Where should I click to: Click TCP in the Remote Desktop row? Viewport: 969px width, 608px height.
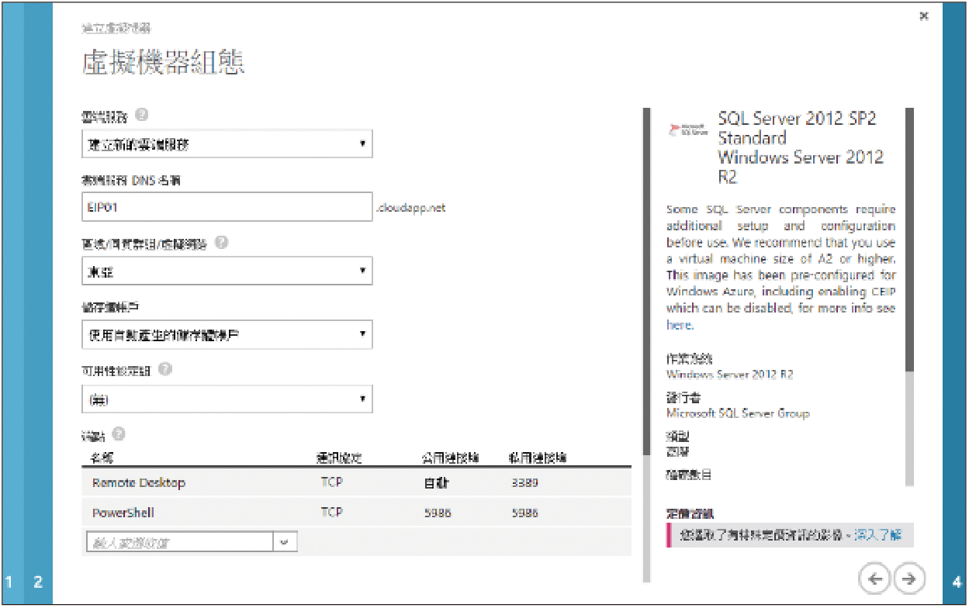pos(332,482)
